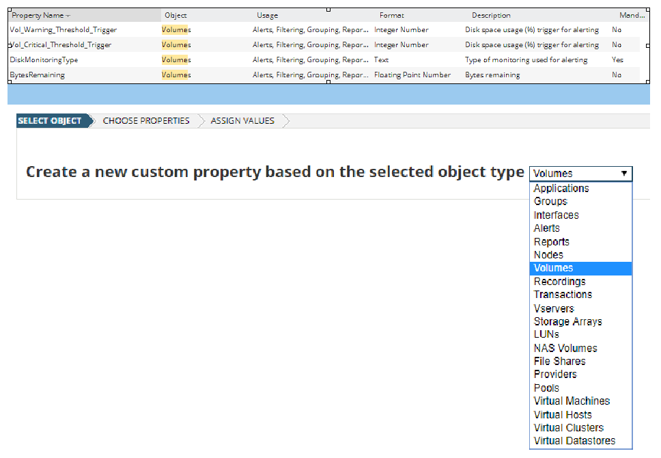661x458 pixels.
Task: Click the Mandatory column header
Action: tap(632, 16)
